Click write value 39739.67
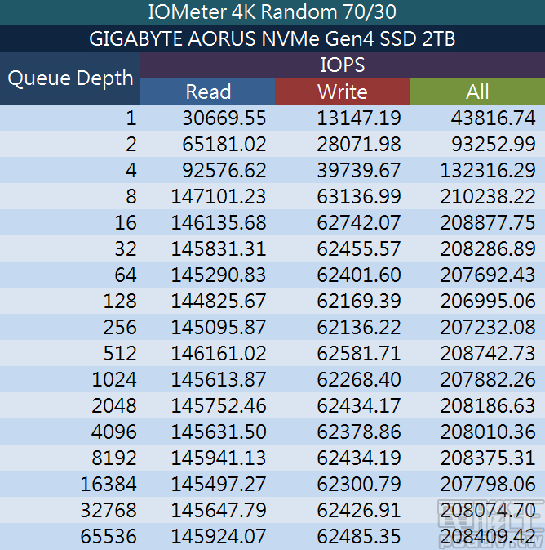Viewport: 545px width, 550px height. (x=359, y=170)
